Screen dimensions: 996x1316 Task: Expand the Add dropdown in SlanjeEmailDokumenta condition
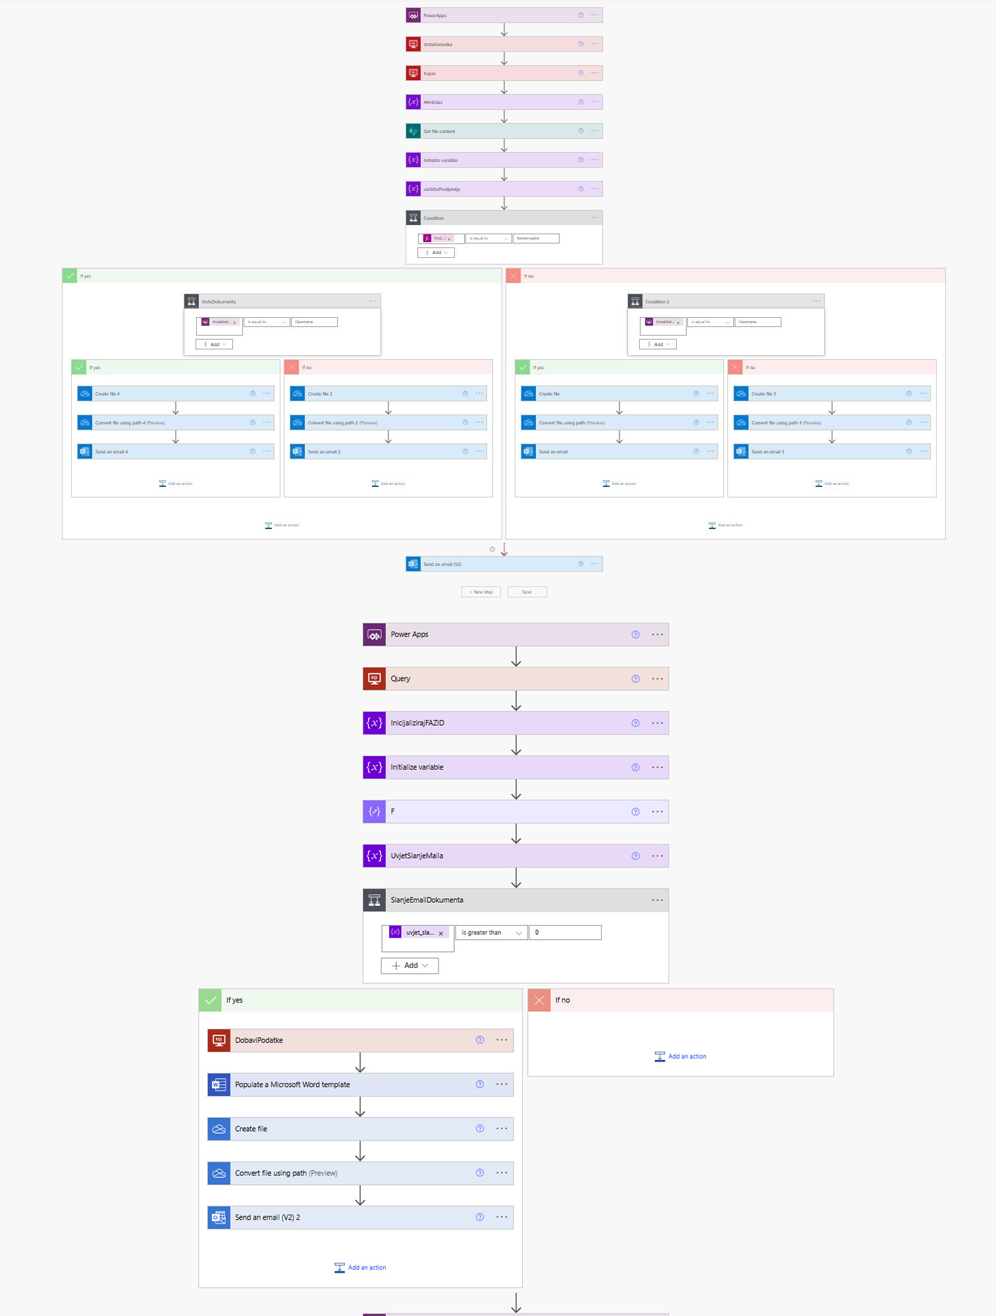(x=409, y=965)
